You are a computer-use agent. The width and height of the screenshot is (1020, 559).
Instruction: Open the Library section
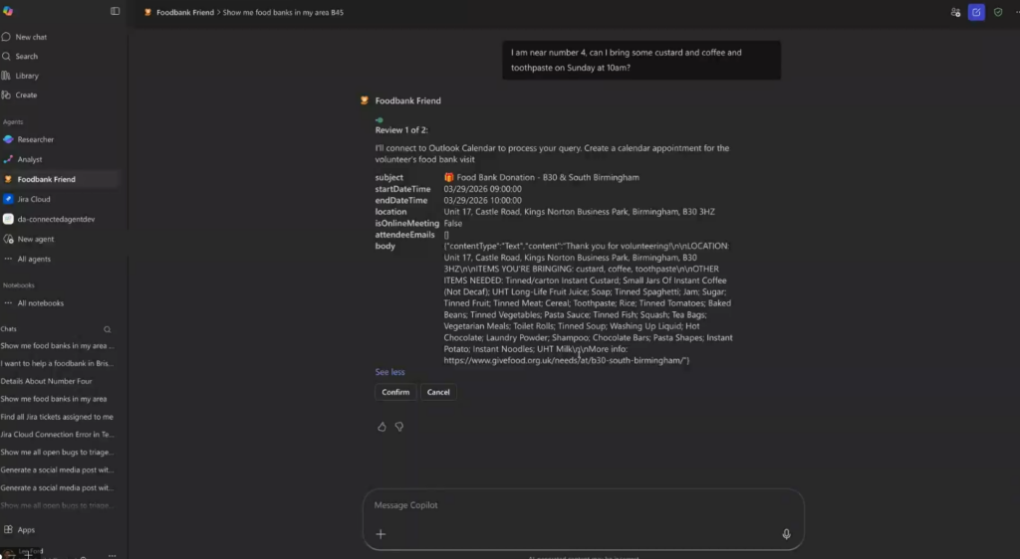coord(27,76)
